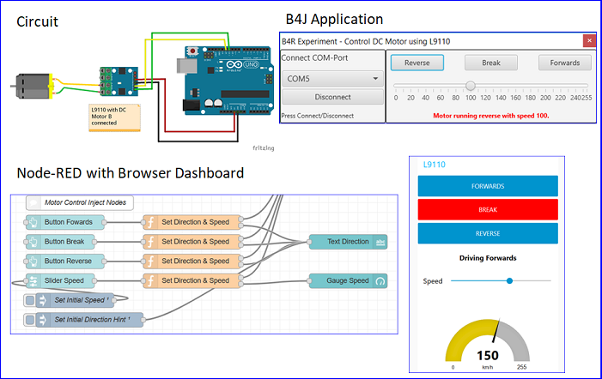Open the L9110 dashboard tab title
The width and height of the screenshot is (602, 379).
pos(435,165)
